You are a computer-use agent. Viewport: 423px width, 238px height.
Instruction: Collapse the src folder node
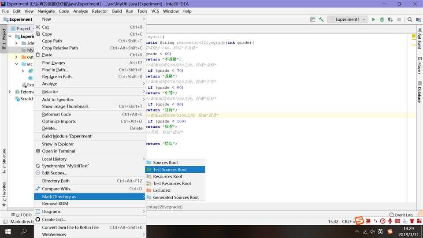coord(16,64)
